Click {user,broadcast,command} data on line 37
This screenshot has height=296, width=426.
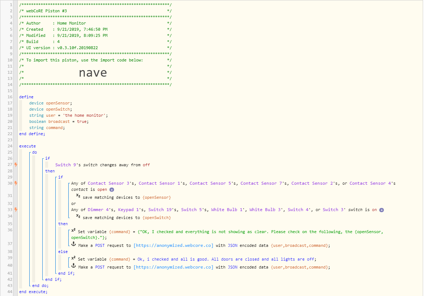tap(300, 245)
